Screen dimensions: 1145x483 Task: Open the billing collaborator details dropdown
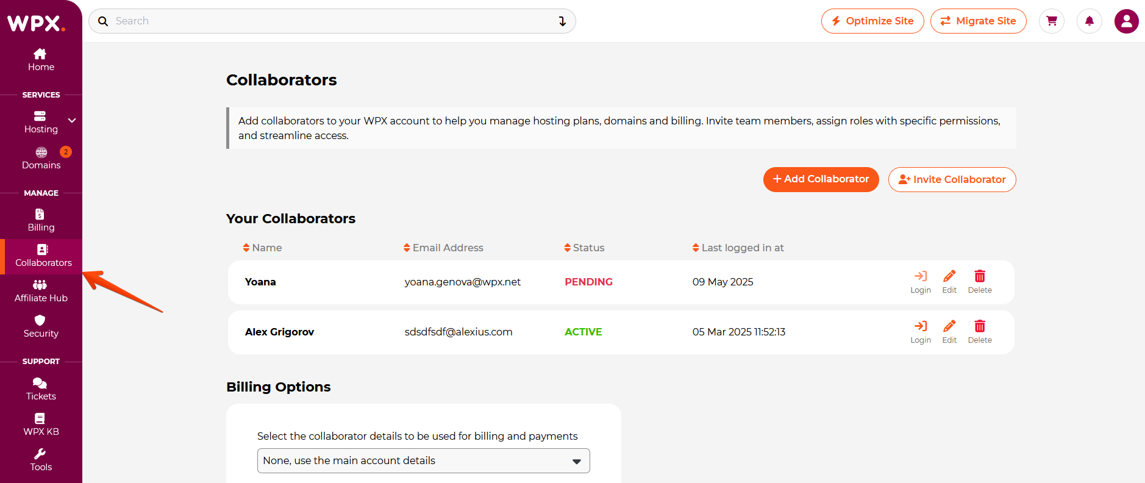(423, 461)
